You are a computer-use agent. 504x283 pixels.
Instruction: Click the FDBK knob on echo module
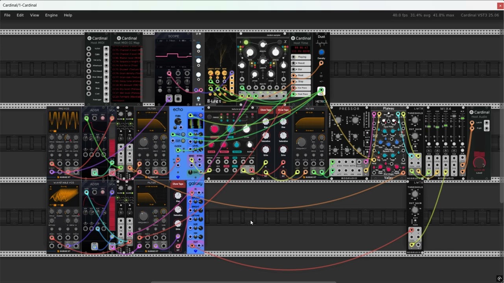pyautogui.click(x=178, y=121)
